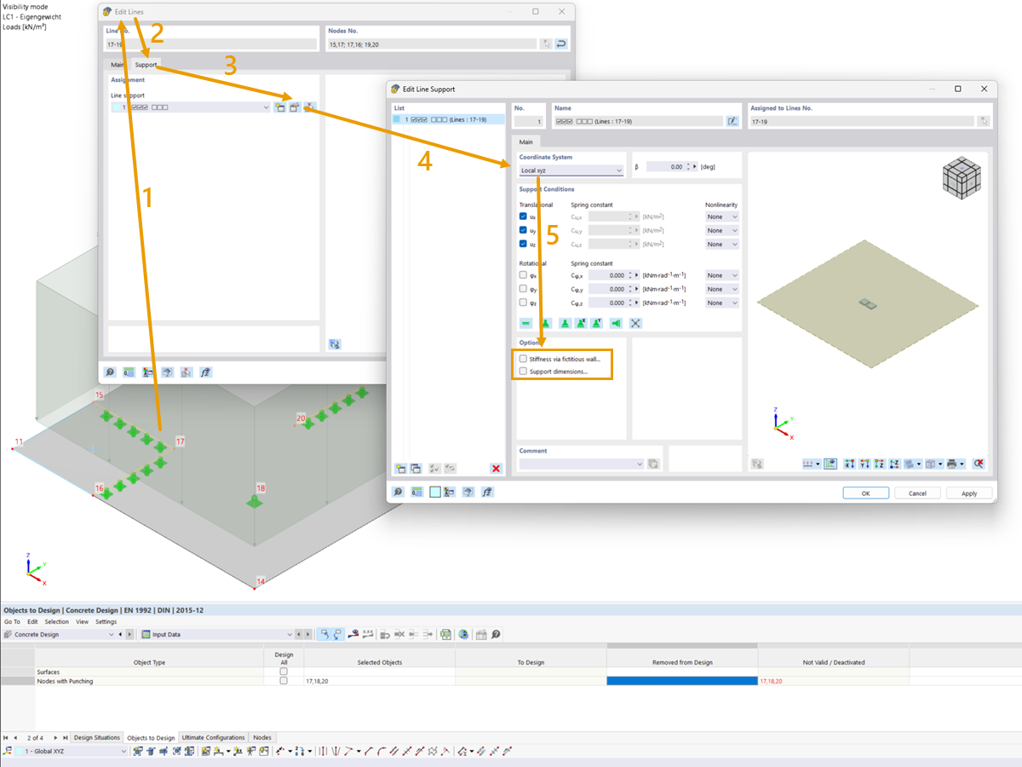This screenshot has height=767, width=1022.
Task: Open the New Line Support dialog icon
Action: (400, 468)
